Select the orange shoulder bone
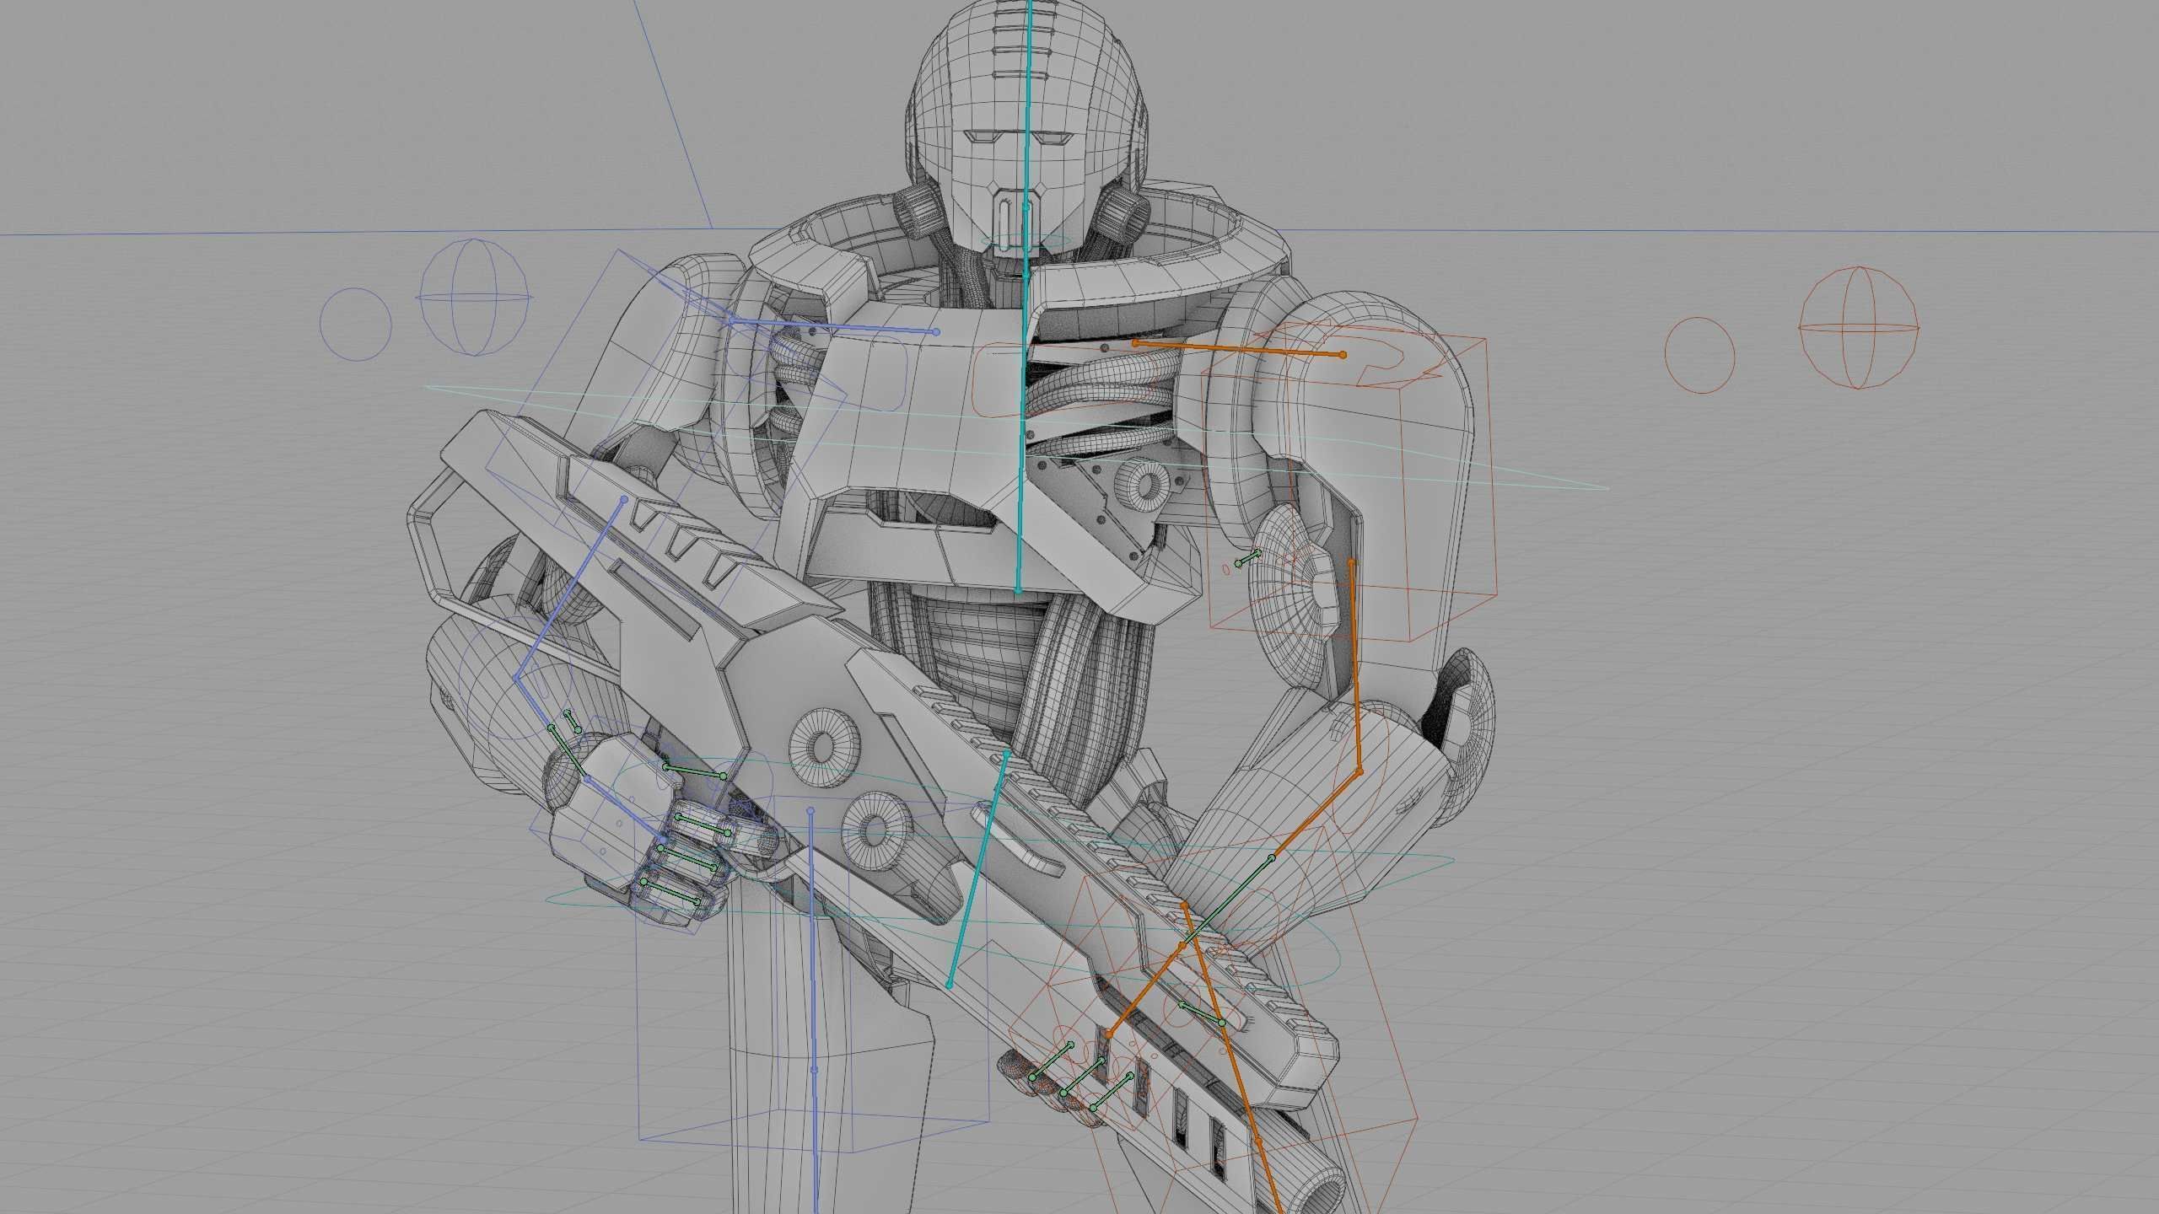This screenshot has height=1214, width=2159. point(1239,349)
